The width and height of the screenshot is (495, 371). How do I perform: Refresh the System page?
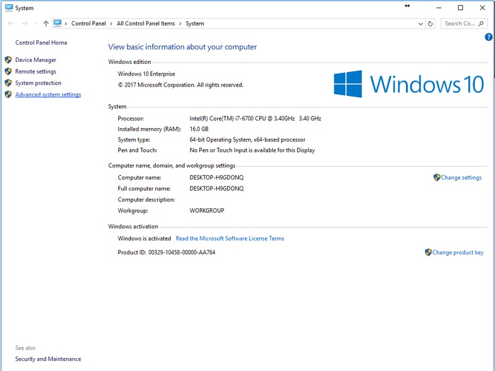tap(431, 24)
